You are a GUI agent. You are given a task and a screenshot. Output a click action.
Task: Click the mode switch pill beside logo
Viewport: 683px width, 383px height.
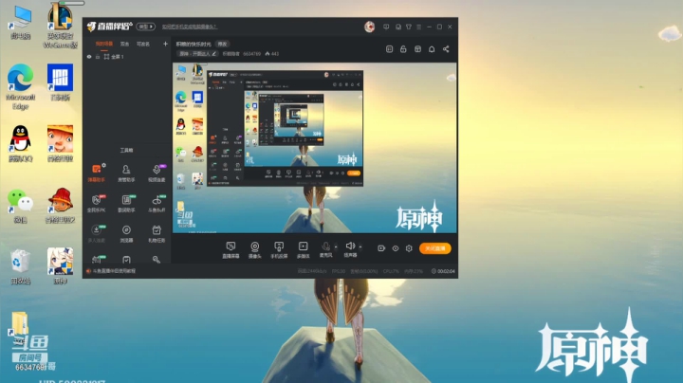pyautogui.click(x=145, y=27)
